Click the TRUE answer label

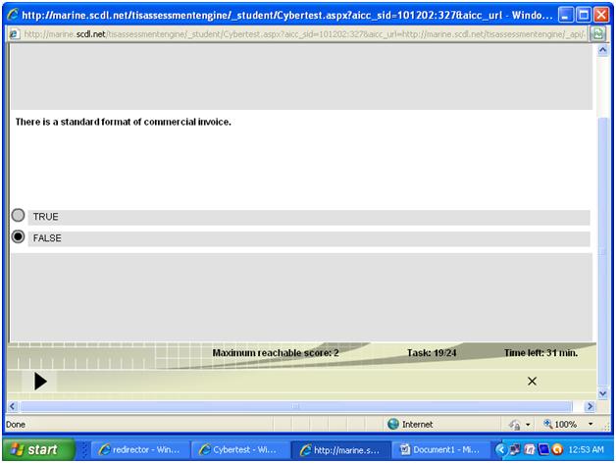click(45, 217)
